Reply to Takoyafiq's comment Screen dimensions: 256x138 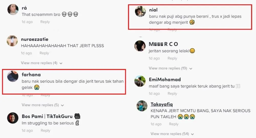(174, 124)
